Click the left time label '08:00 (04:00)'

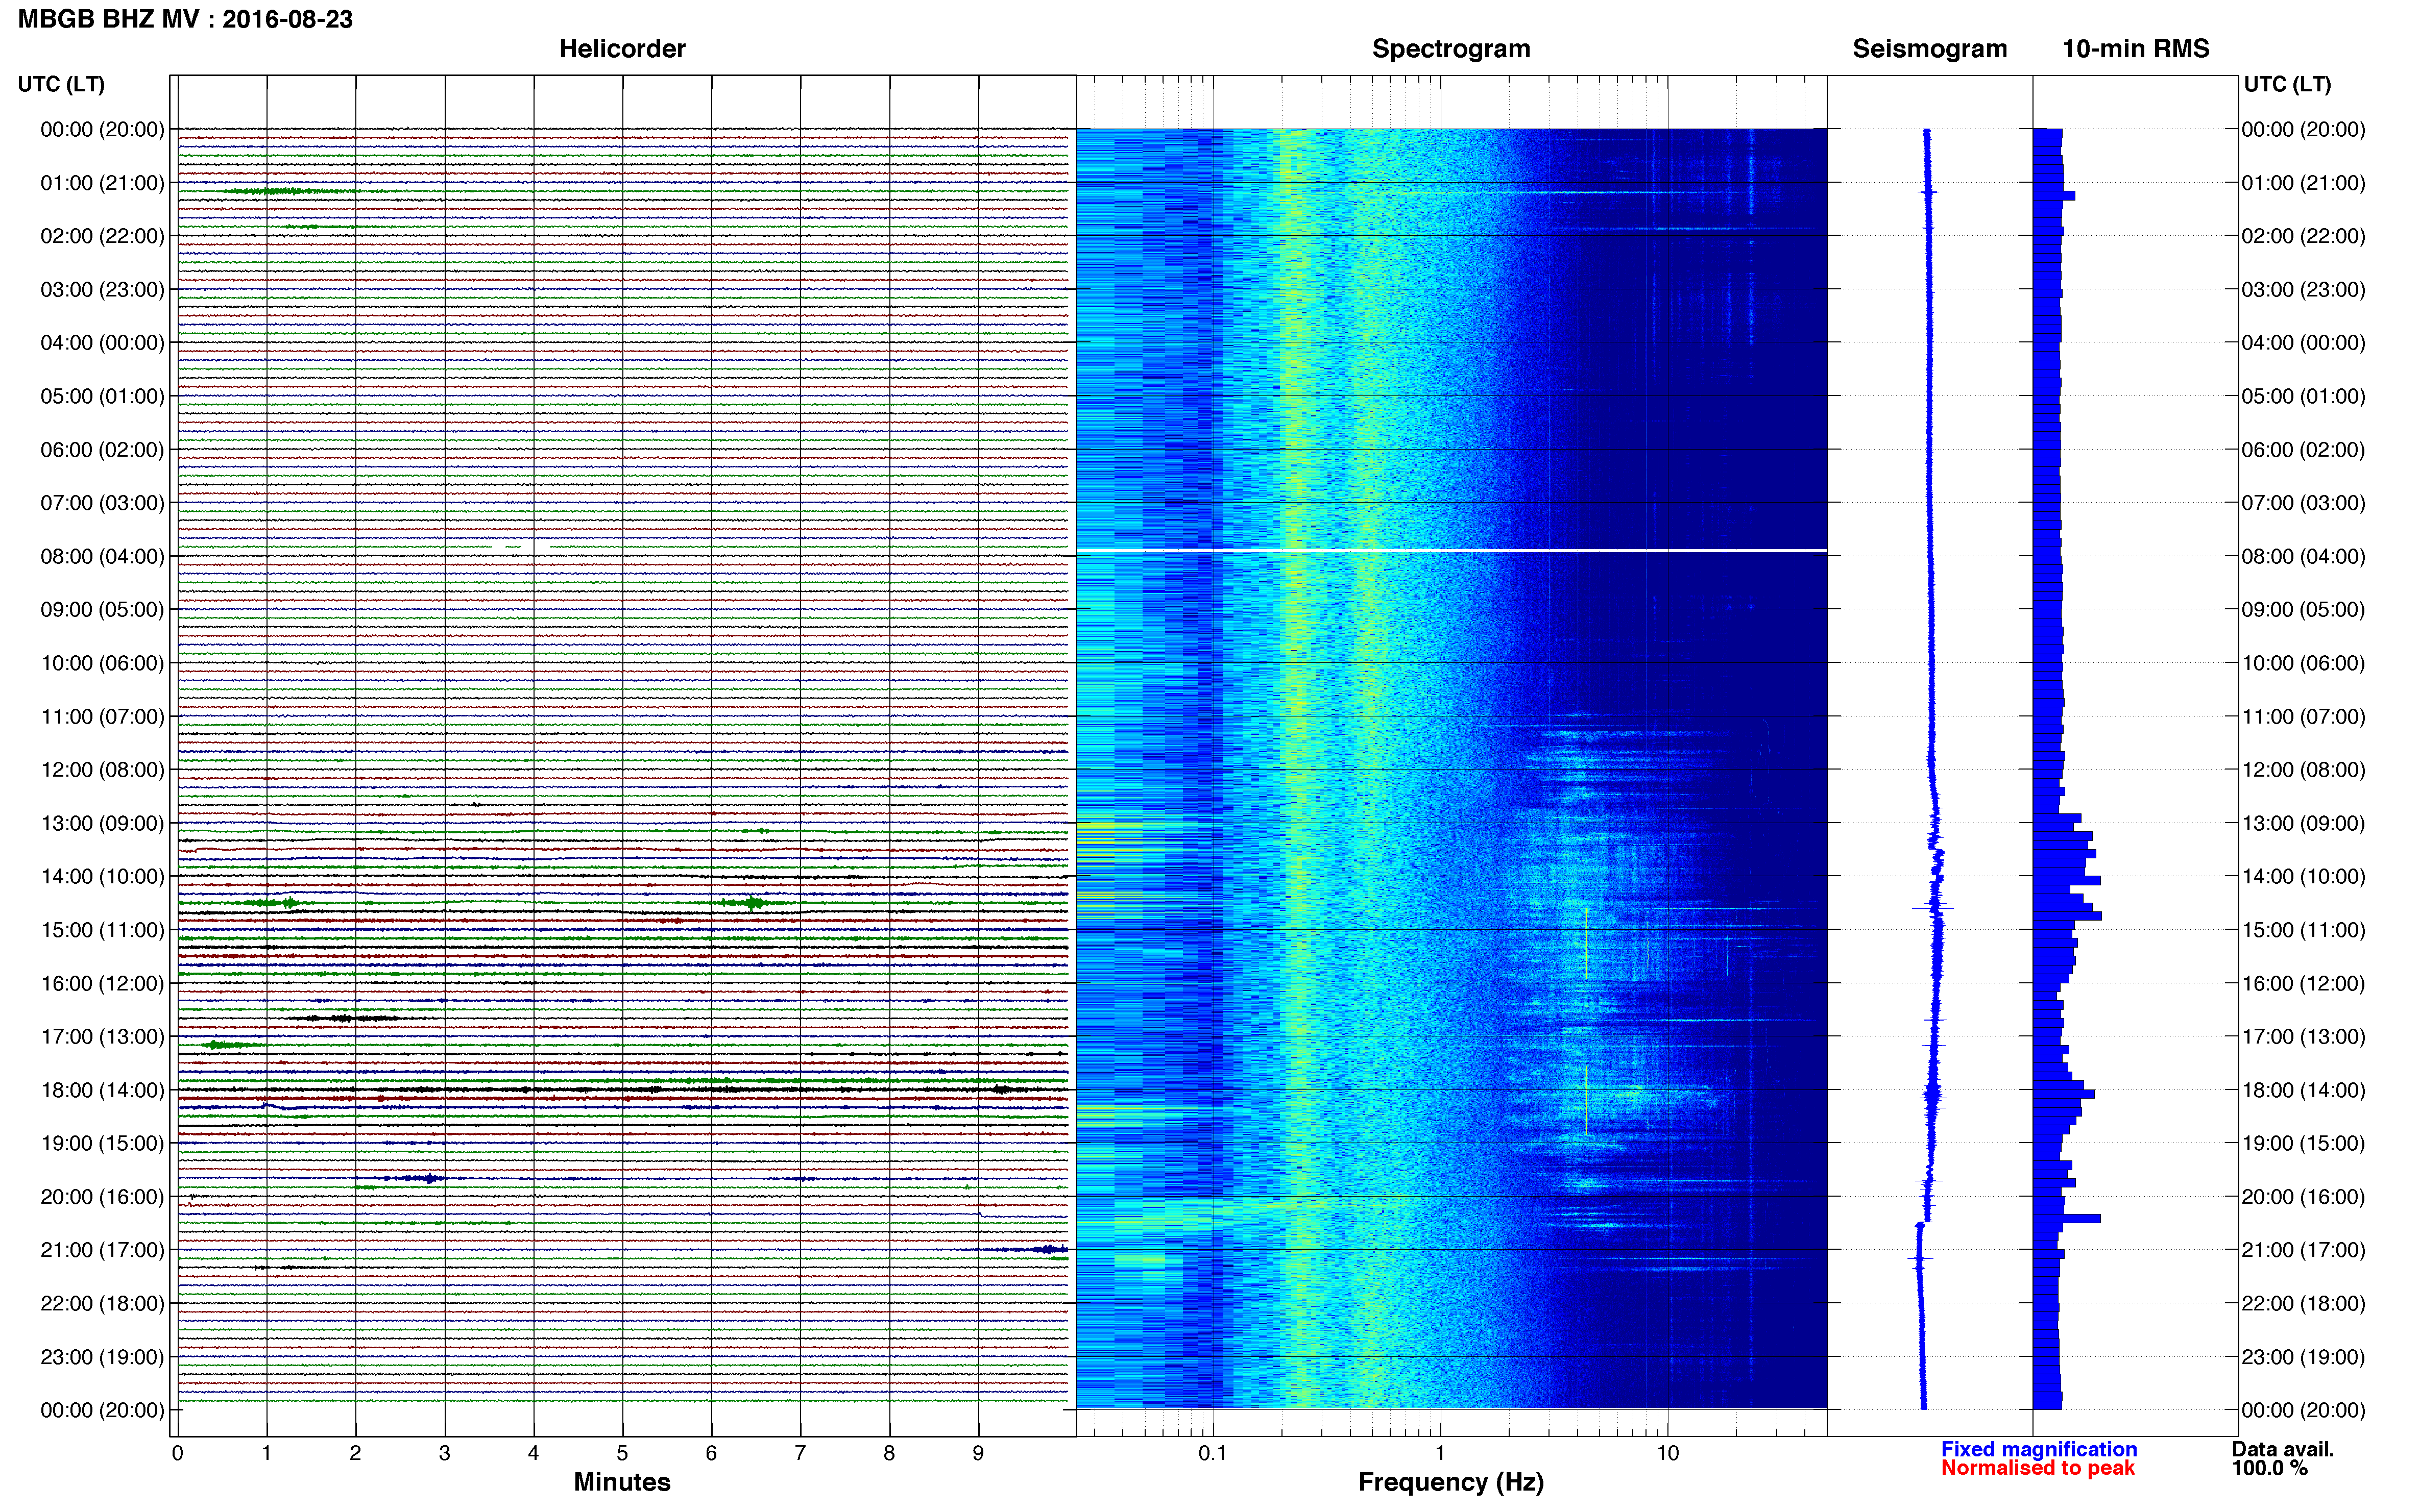102,556
